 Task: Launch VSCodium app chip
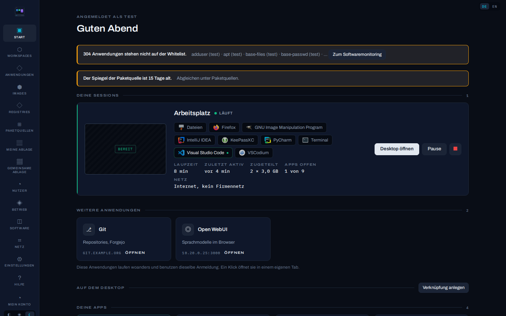254,153
